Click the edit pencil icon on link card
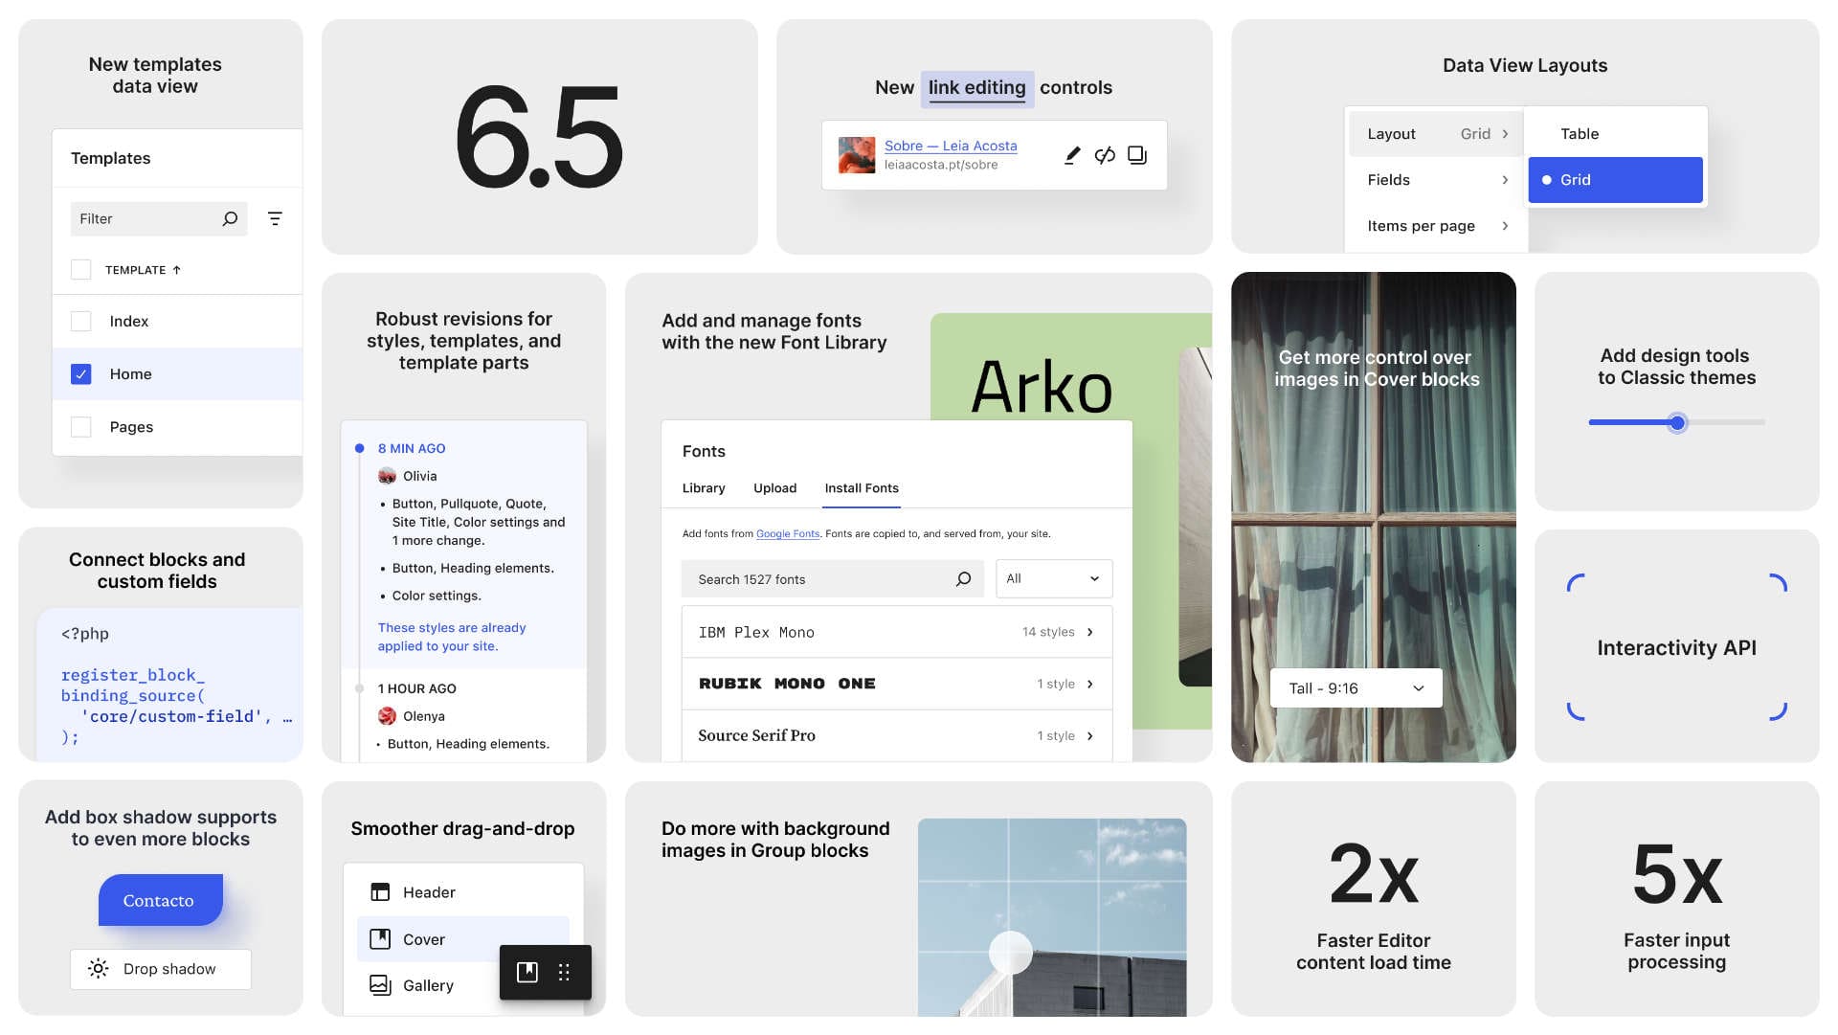This screenshot has width=1838, height=1035. tap(1069, 155)
